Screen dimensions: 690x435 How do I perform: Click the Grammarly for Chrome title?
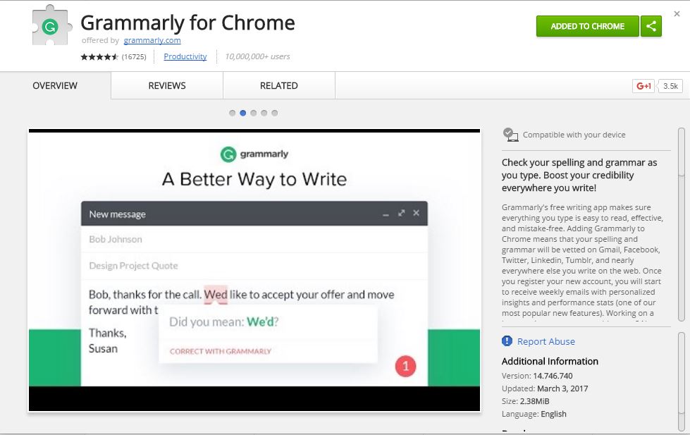point(187,23)
